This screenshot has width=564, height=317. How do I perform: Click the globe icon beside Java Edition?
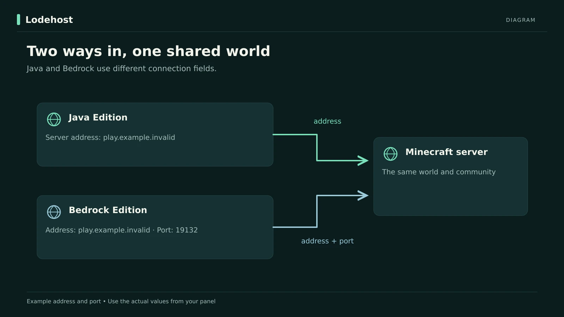[54, 119]
